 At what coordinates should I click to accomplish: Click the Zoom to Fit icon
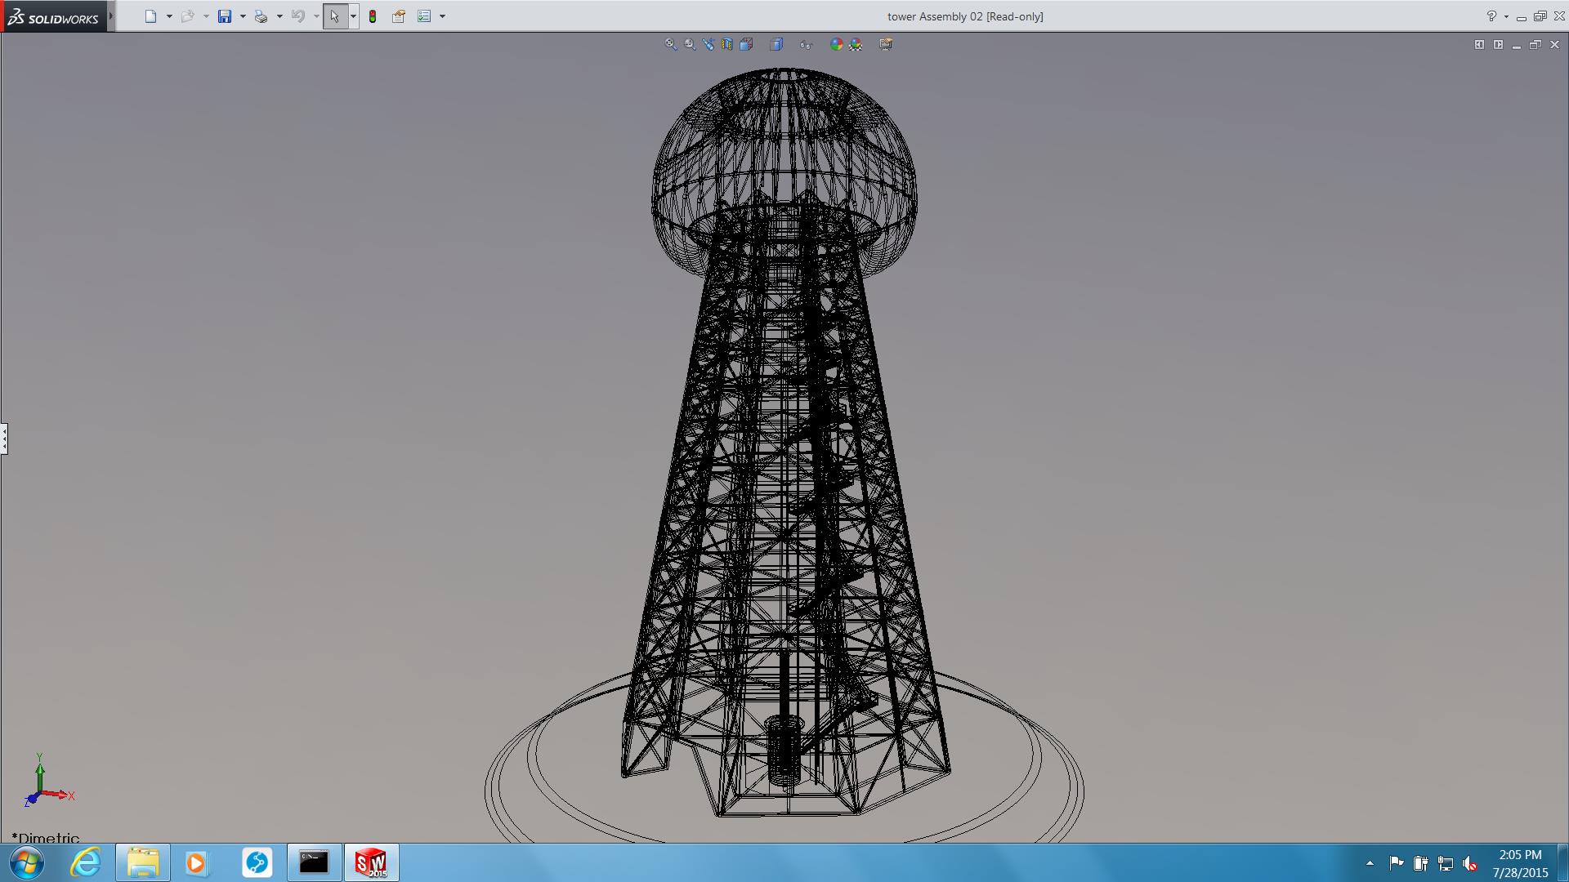coord(671,45)
